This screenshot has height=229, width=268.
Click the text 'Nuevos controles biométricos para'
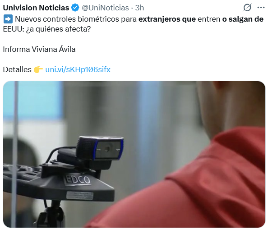click(x=76, y=19)
